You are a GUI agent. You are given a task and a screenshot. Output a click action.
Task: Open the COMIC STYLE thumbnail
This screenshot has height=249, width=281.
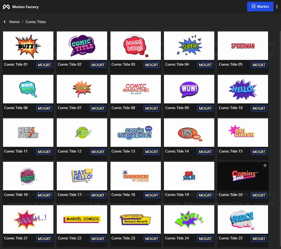[189, 132]
